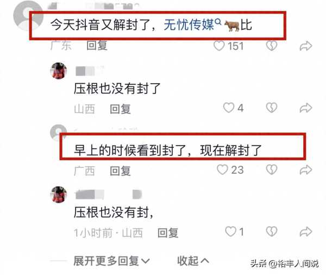Open the red-clothed user's avatar on first reply
Screen dimensions: 326x275
point(59,71)
